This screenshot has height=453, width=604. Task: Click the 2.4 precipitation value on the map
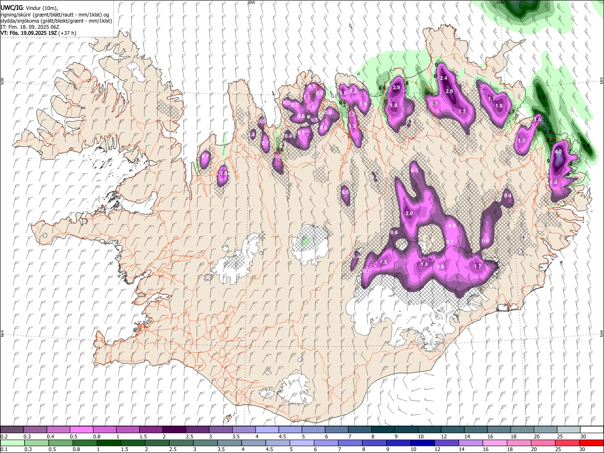[444, 78]
